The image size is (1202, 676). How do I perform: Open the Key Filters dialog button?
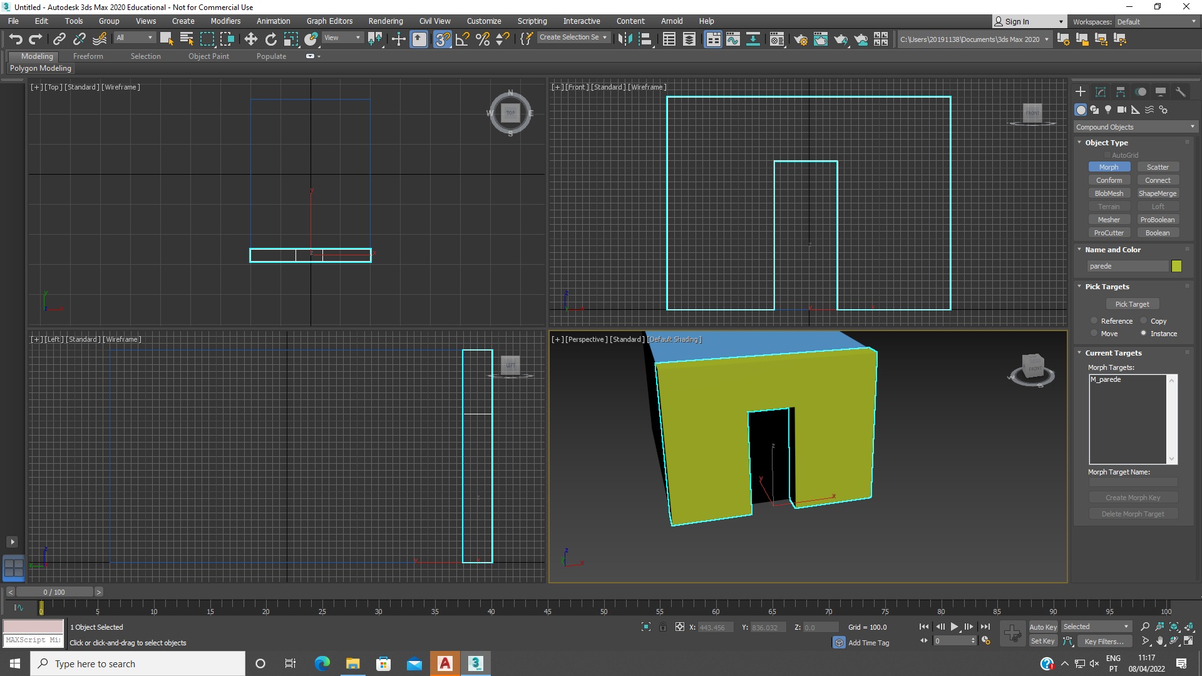(1104, 641)
